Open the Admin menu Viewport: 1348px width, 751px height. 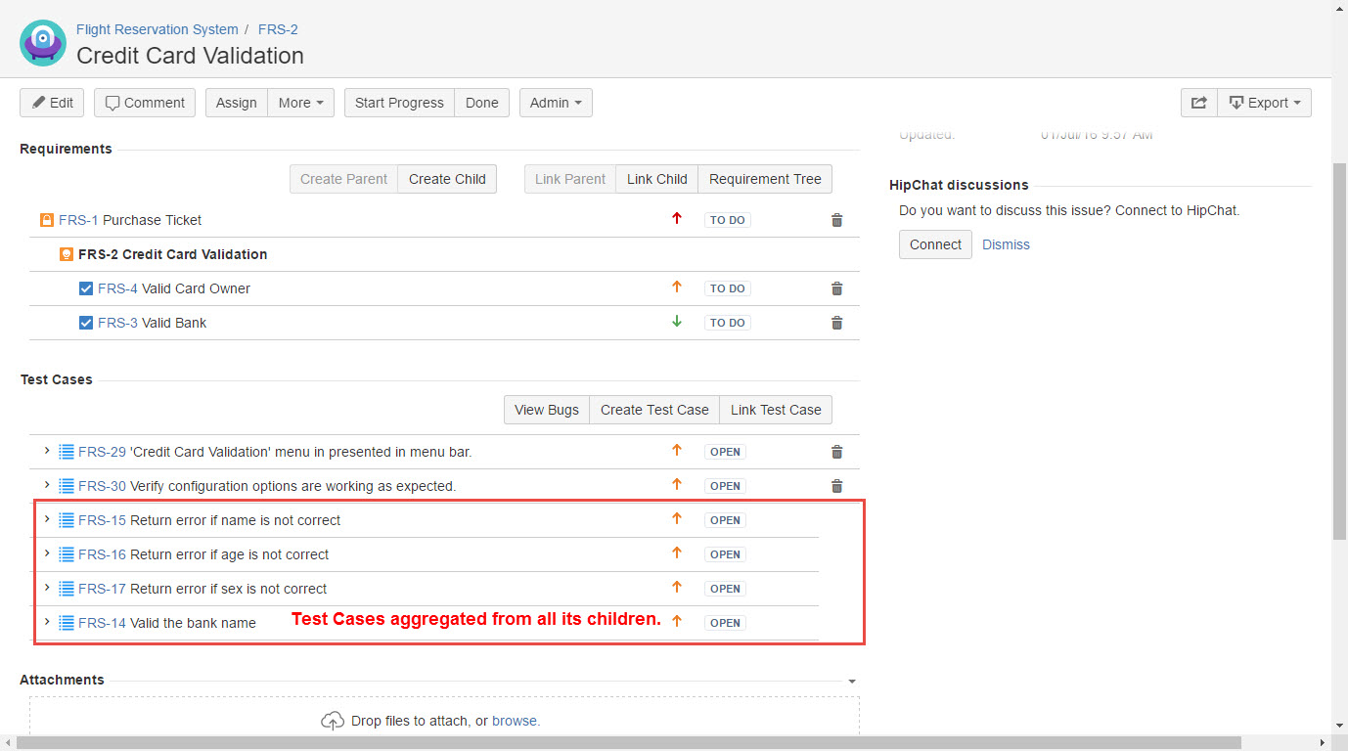[x=555, y=103]
